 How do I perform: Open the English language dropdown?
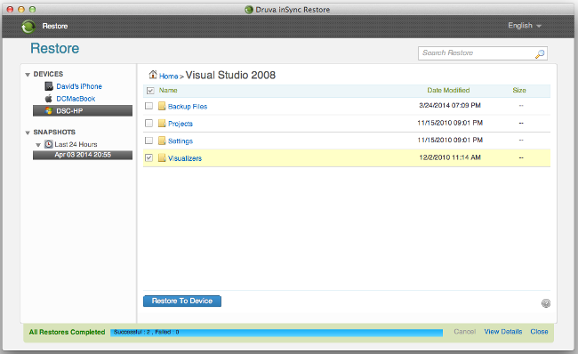tap(524, 26)
